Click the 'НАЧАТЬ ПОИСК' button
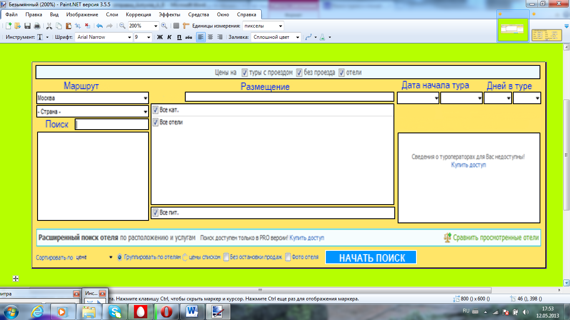570x320 pixels. [371, 257]
